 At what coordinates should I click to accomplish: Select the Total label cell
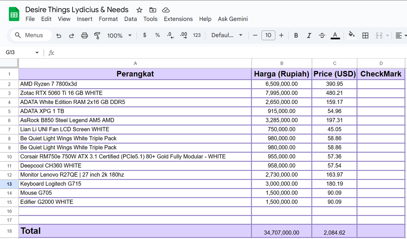(x=135, y=231)
